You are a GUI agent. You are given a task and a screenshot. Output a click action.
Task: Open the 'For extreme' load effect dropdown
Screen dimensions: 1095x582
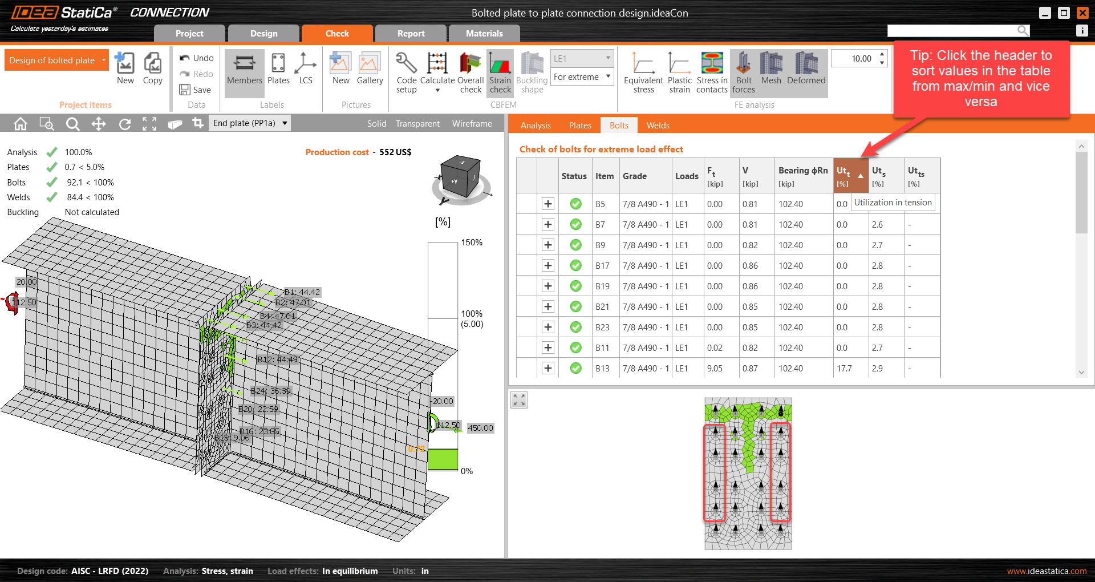[581, 76]
